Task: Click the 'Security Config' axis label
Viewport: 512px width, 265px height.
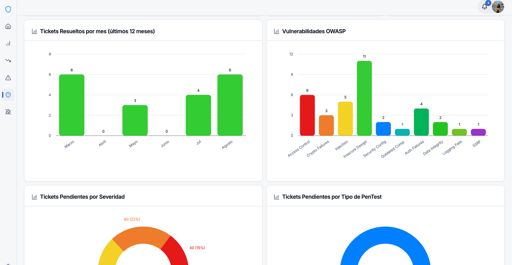Action: tap(375, 149)
